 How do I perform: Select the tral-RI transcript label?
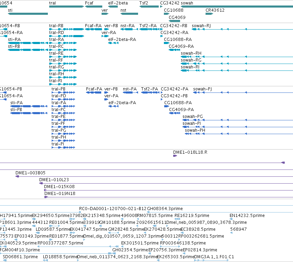coord(55,80)
